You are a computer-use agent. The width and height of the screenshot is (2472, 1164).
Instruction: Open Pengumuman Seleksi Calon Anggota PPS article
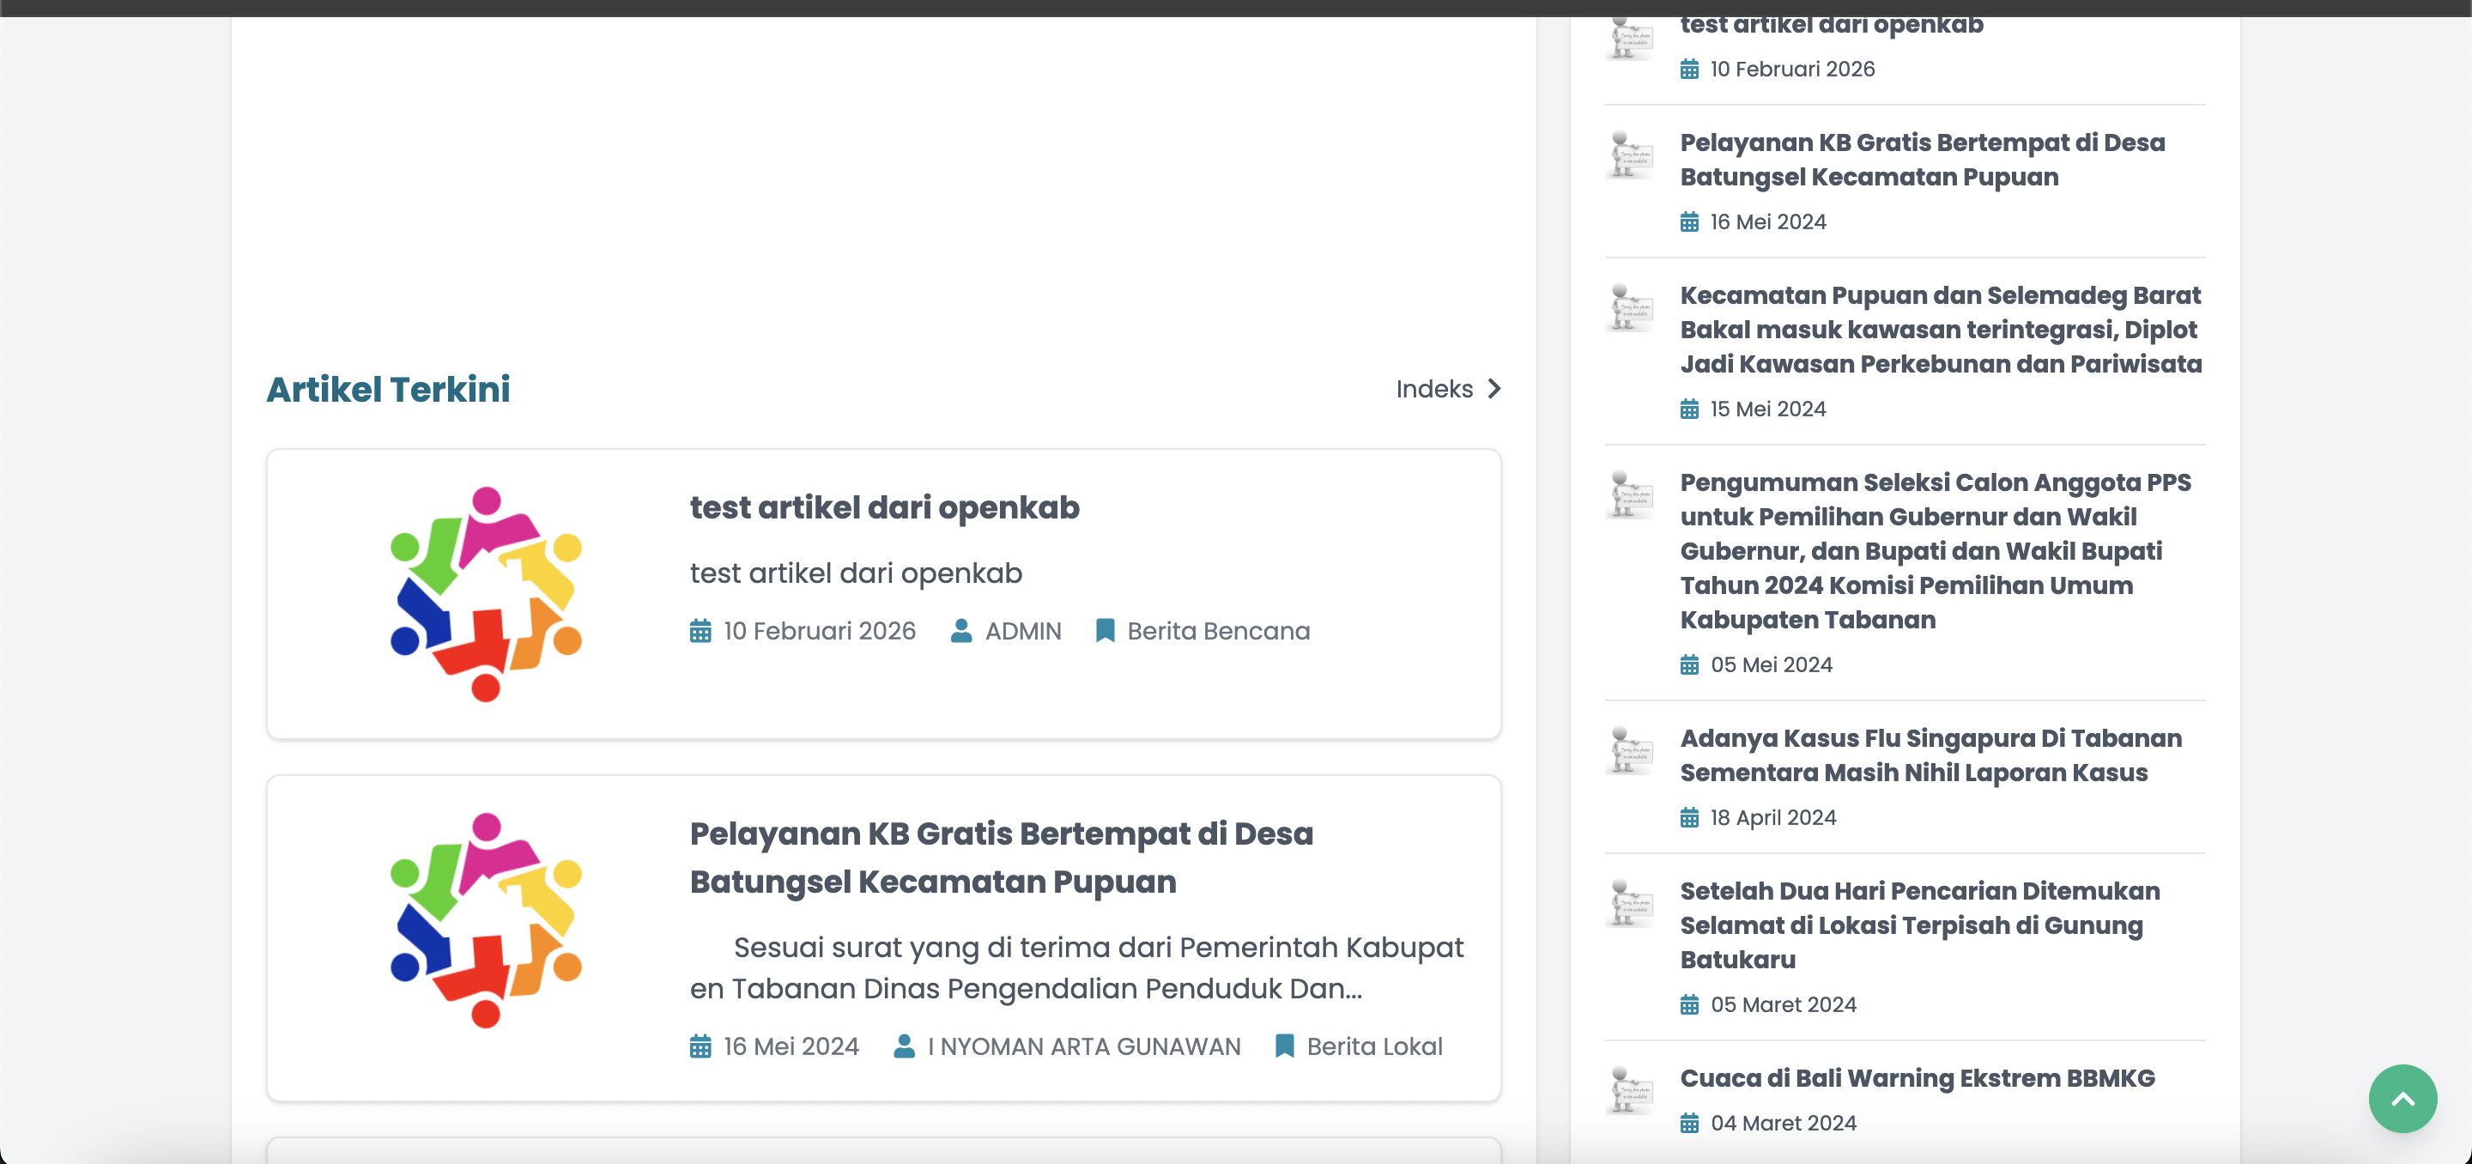coord(1936,551)
